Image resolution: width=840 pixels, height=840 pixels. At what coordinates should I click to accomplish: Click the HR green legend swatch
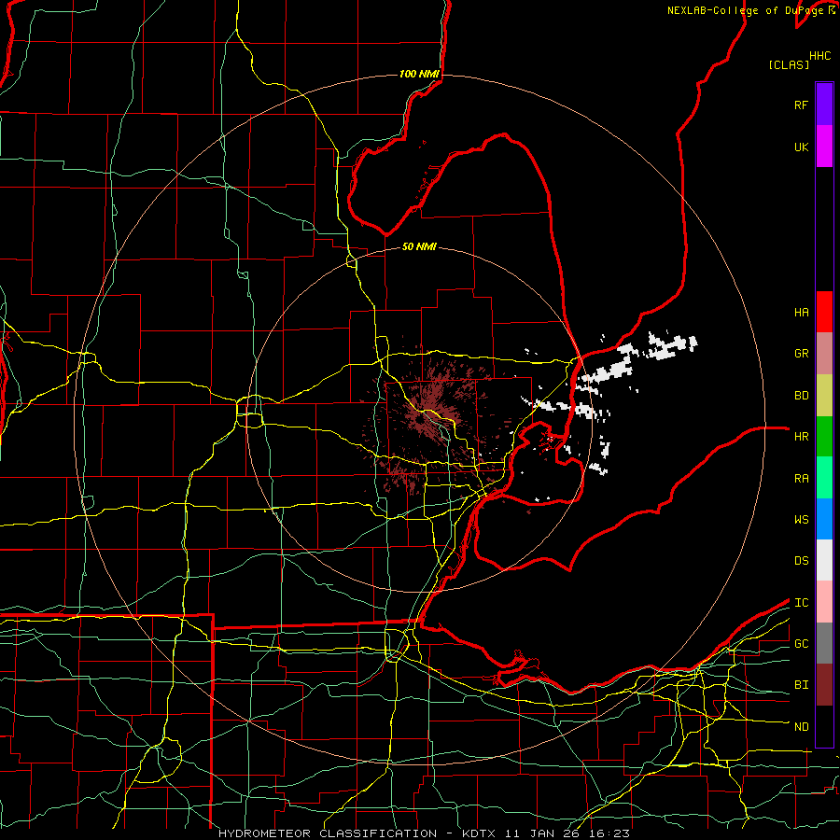click(824, 437)
